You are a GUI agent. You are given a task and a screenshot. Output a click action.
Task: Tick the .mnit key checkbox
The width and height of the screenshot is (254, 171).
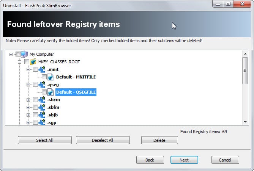coord(35,69)
